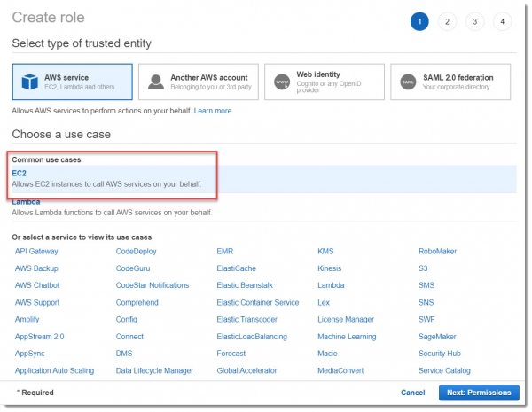The image size is (532, 412).
Task: Open the Learn more link
Action: 213,111
